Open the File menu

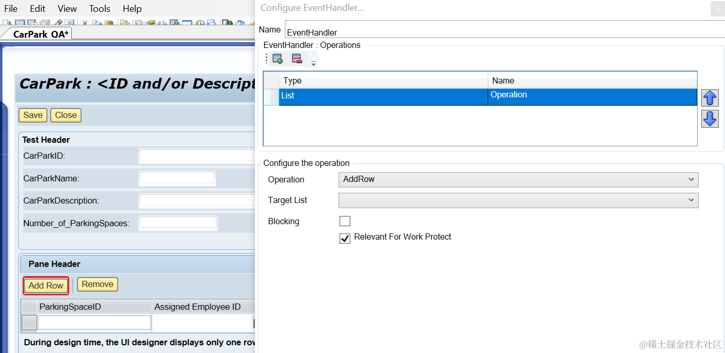[11, 9]
